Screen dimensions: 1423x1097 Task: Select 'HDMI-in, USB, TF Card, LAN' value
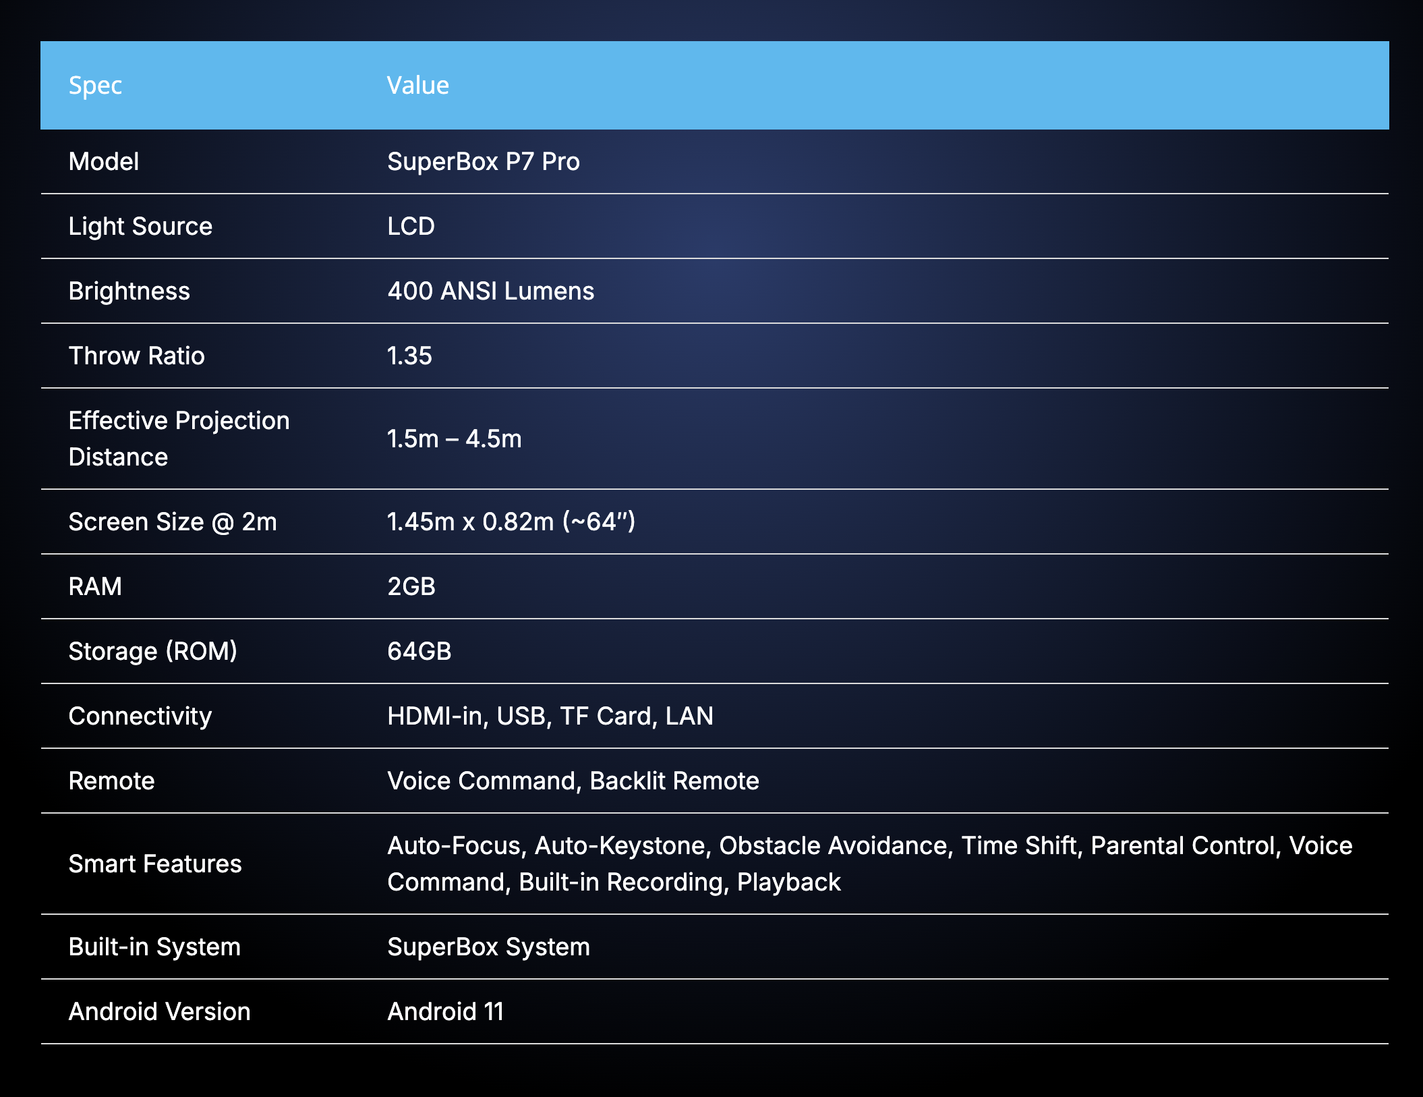(550, 716)
